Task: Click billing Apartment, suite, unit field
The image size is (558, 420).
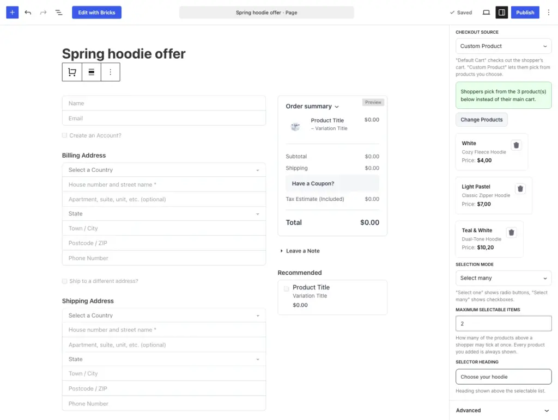Action: pos(163,199)
